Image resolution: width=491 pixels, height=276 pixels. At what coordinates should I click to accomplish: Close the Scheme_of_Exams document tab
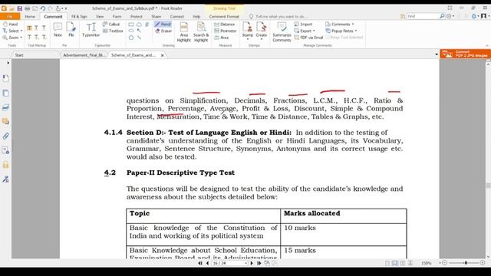point(162,55)
